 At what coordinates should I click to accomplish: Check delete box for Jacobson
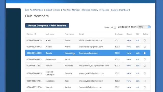tap(145, 81)
